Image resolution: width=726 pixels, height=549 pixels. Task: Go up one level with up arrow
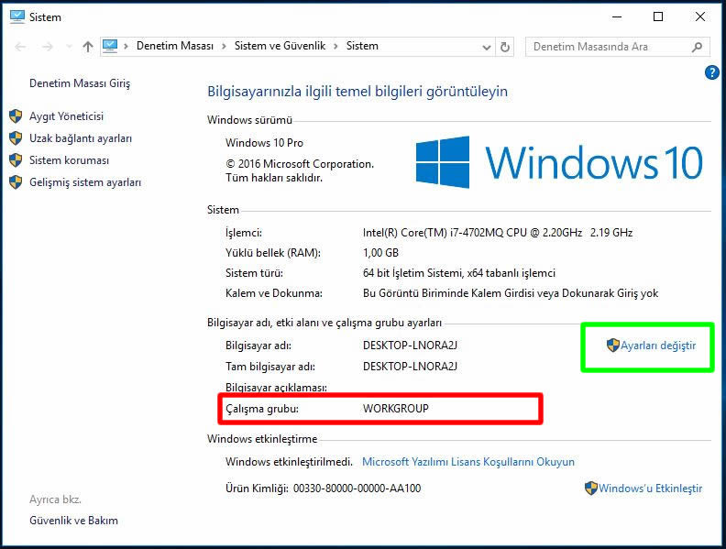[x=88, y=47]
